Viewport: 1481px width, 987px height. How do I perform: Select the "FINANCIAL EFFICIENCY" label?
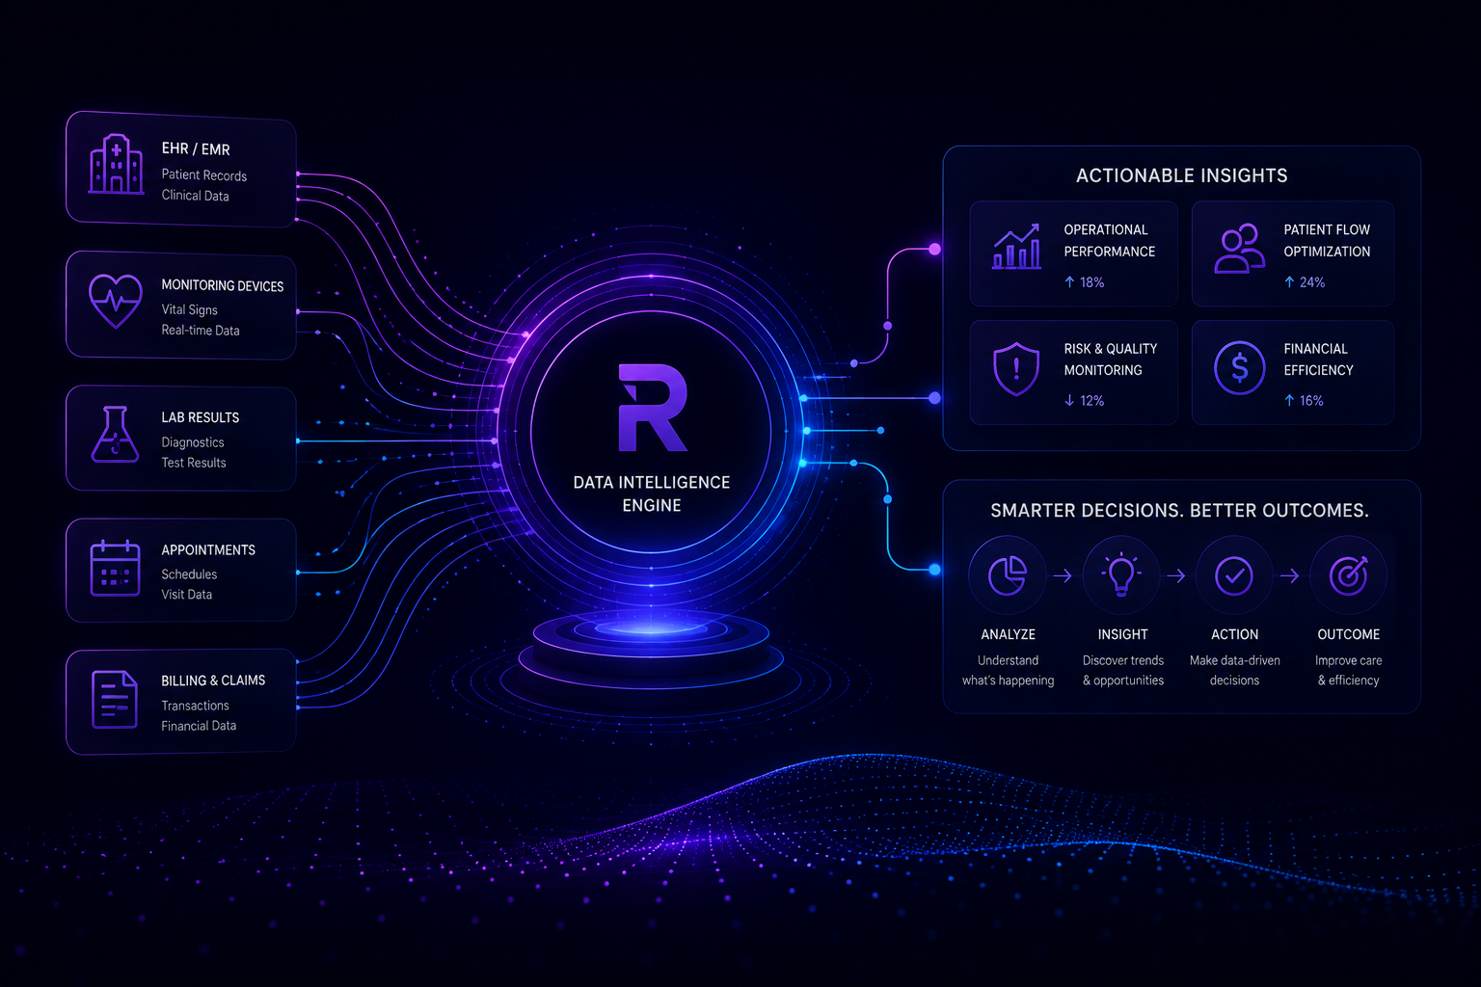(x=1319, y=360)
